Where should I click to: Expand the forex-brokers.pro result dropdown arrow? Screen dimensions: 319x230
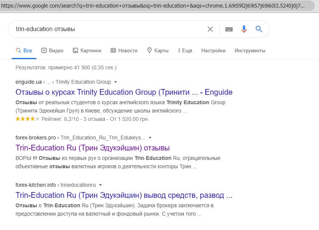coord(150,138)
